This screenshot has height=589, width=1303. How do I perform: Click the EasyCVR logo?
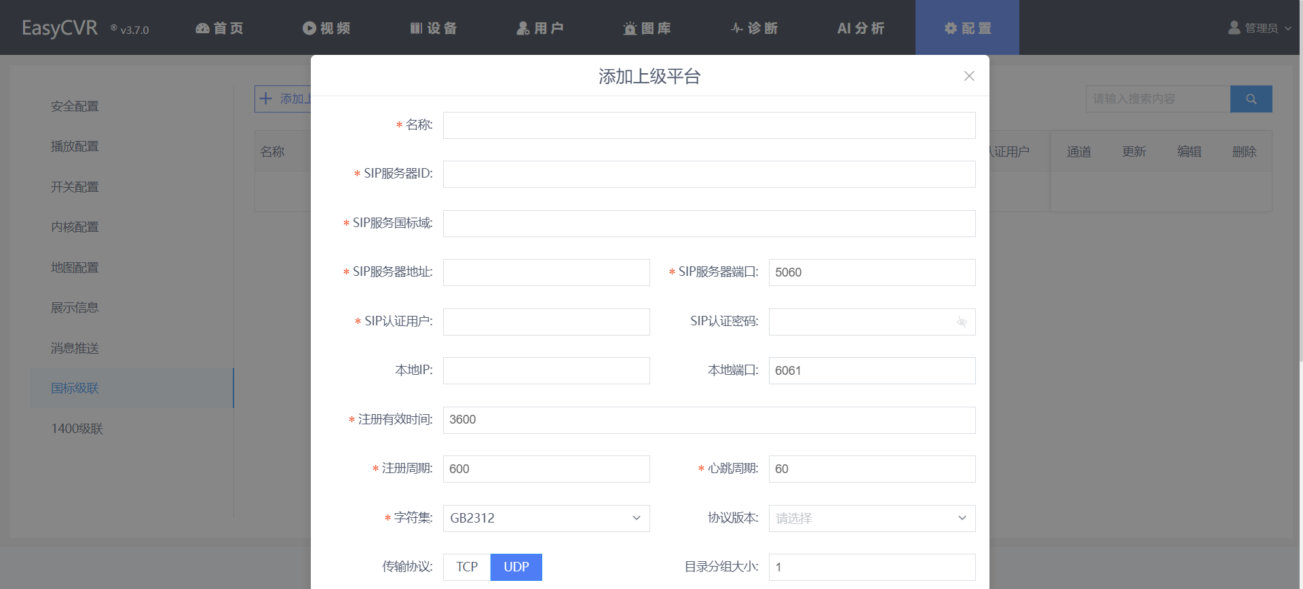(x=60, y=28)
